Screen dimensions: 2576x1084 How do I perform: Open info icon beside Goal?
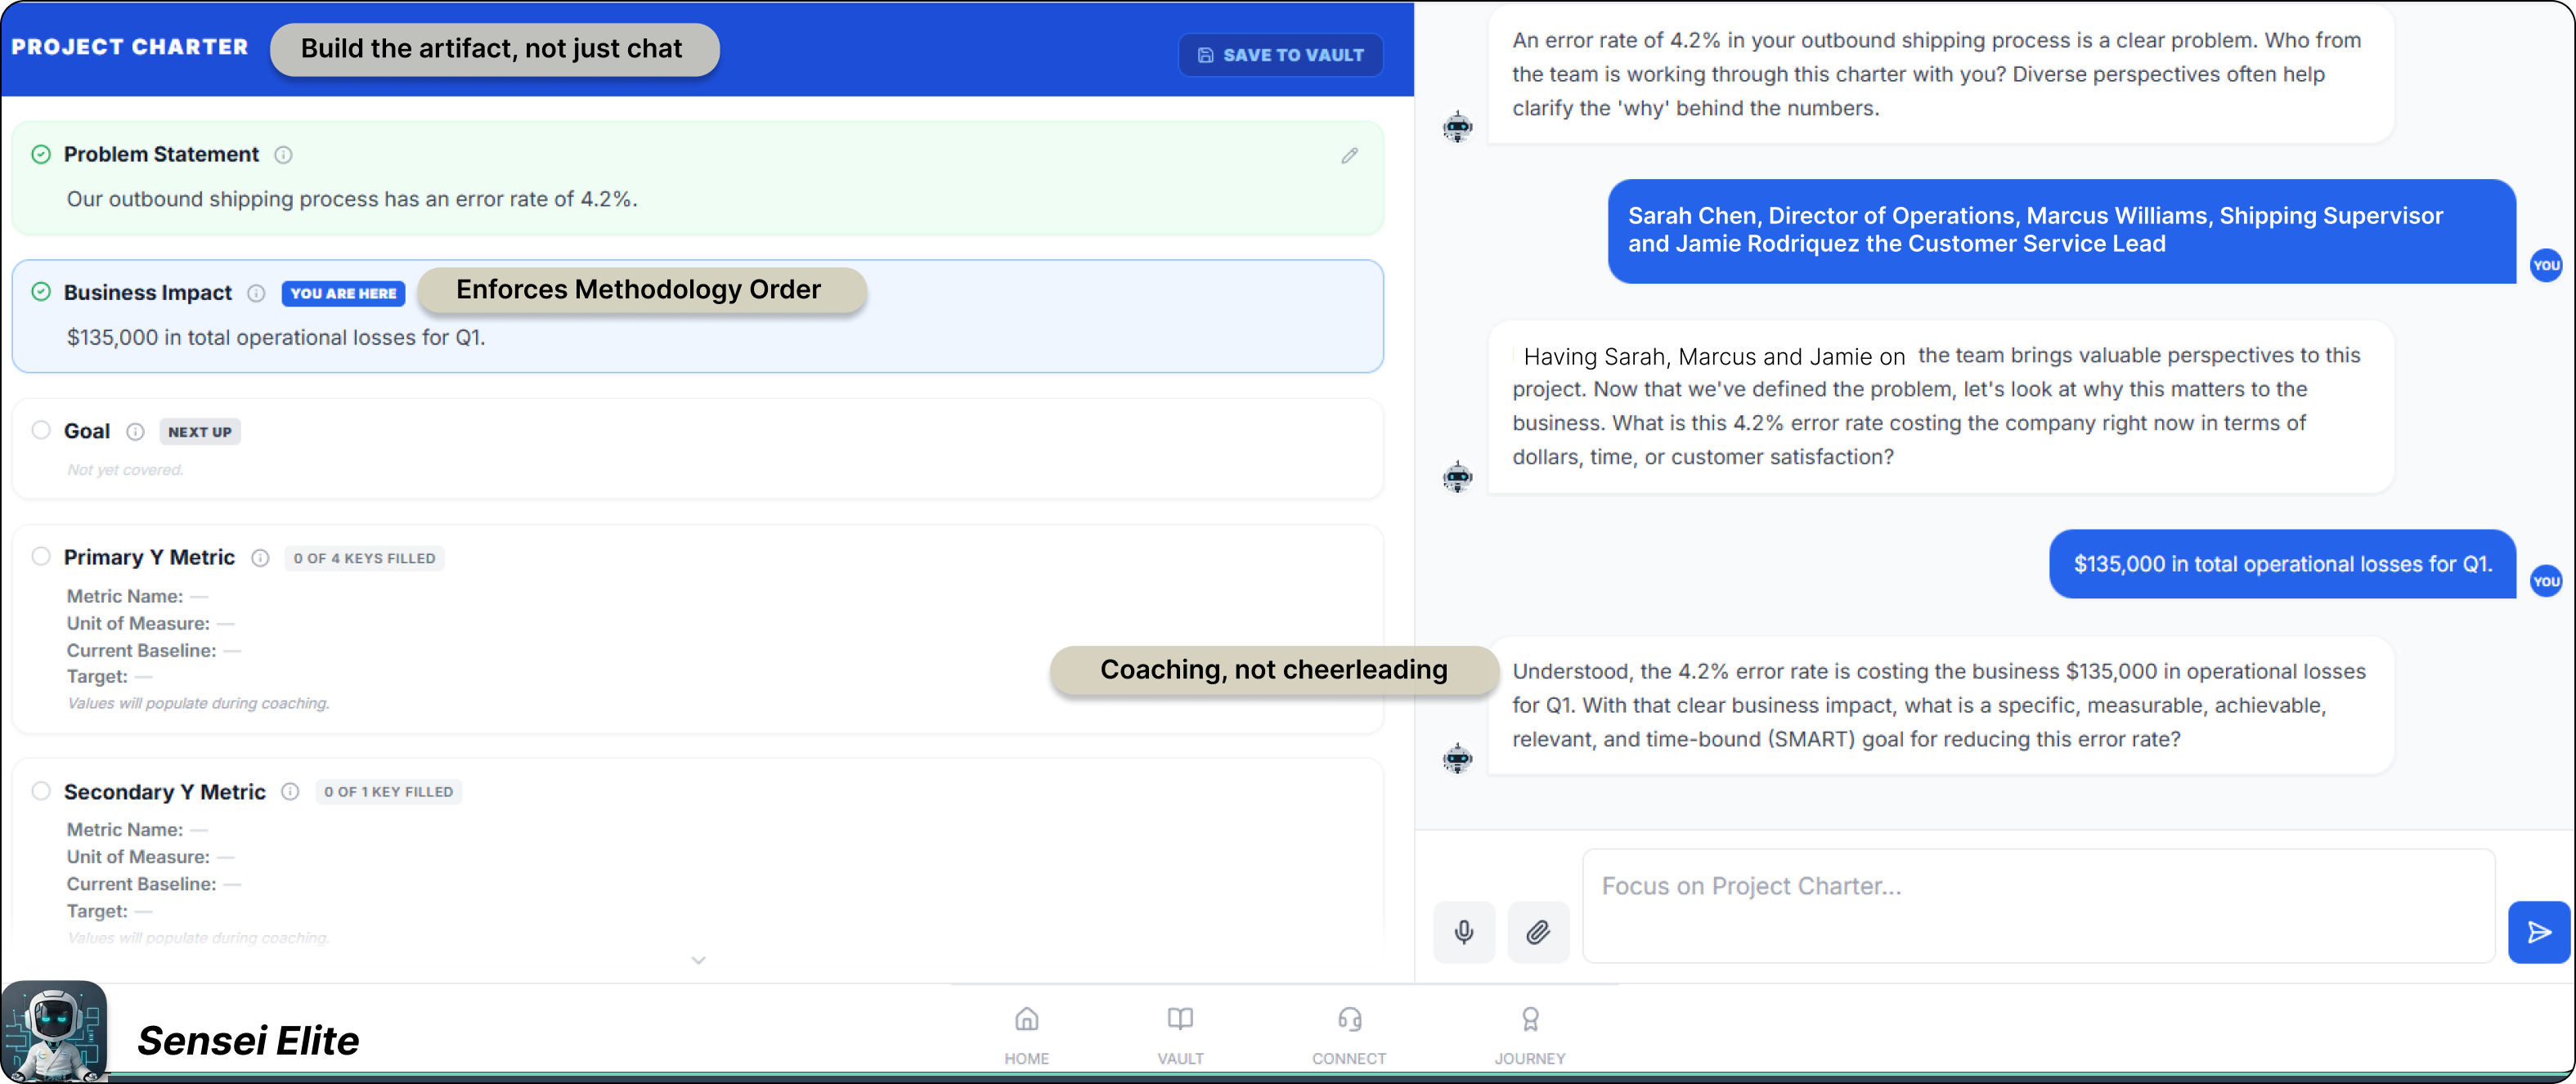135,431
